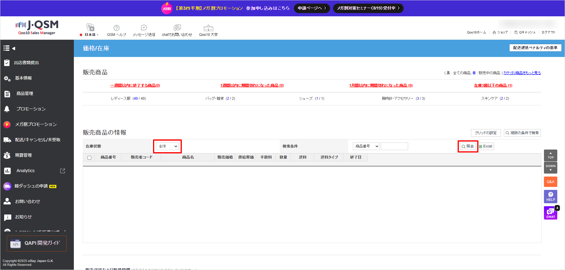The image size is (565, 270).
Task: Click the HELP floating icon
Action: (x=550, y=196)
